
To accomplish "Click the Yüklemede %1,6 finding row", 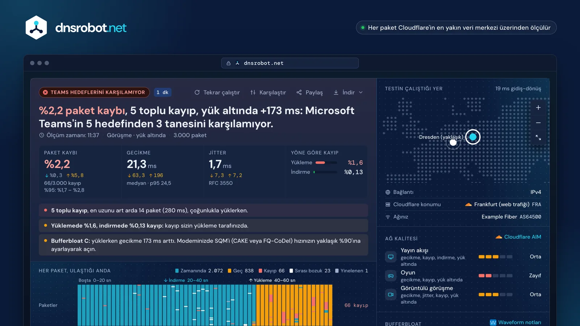I will [x=203, y=226].
